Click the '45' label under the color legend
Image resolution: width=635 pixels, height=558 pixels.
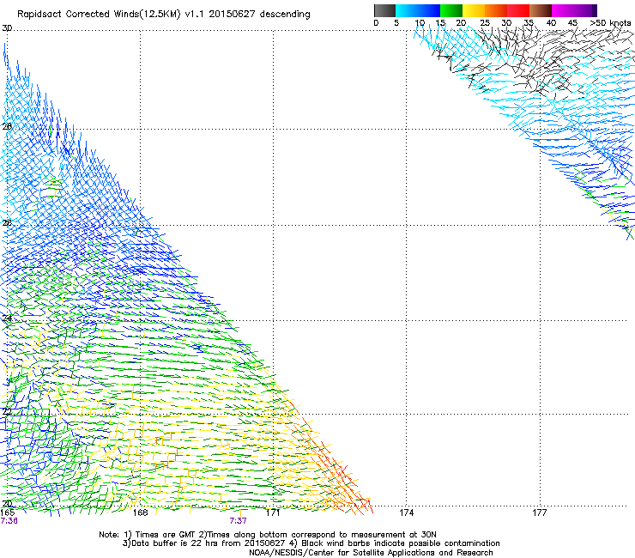(572, 23)
